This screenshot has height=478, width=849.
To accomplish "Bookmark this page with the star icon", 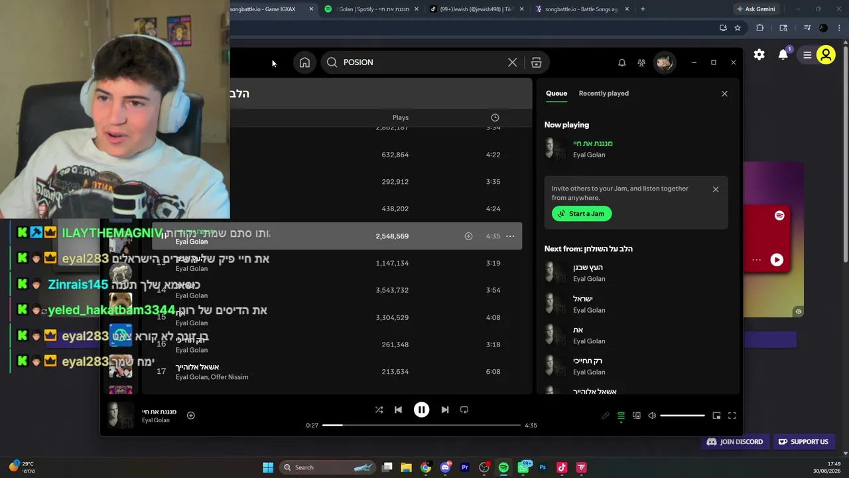I will [738, 28].
